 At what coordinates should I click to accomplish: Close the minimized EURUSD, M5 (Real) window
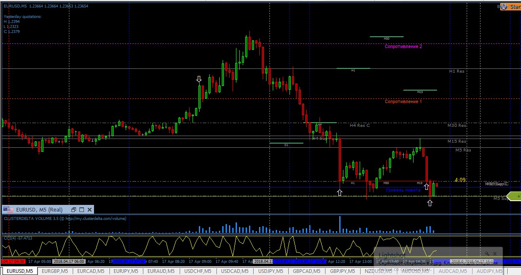(89, 209)
